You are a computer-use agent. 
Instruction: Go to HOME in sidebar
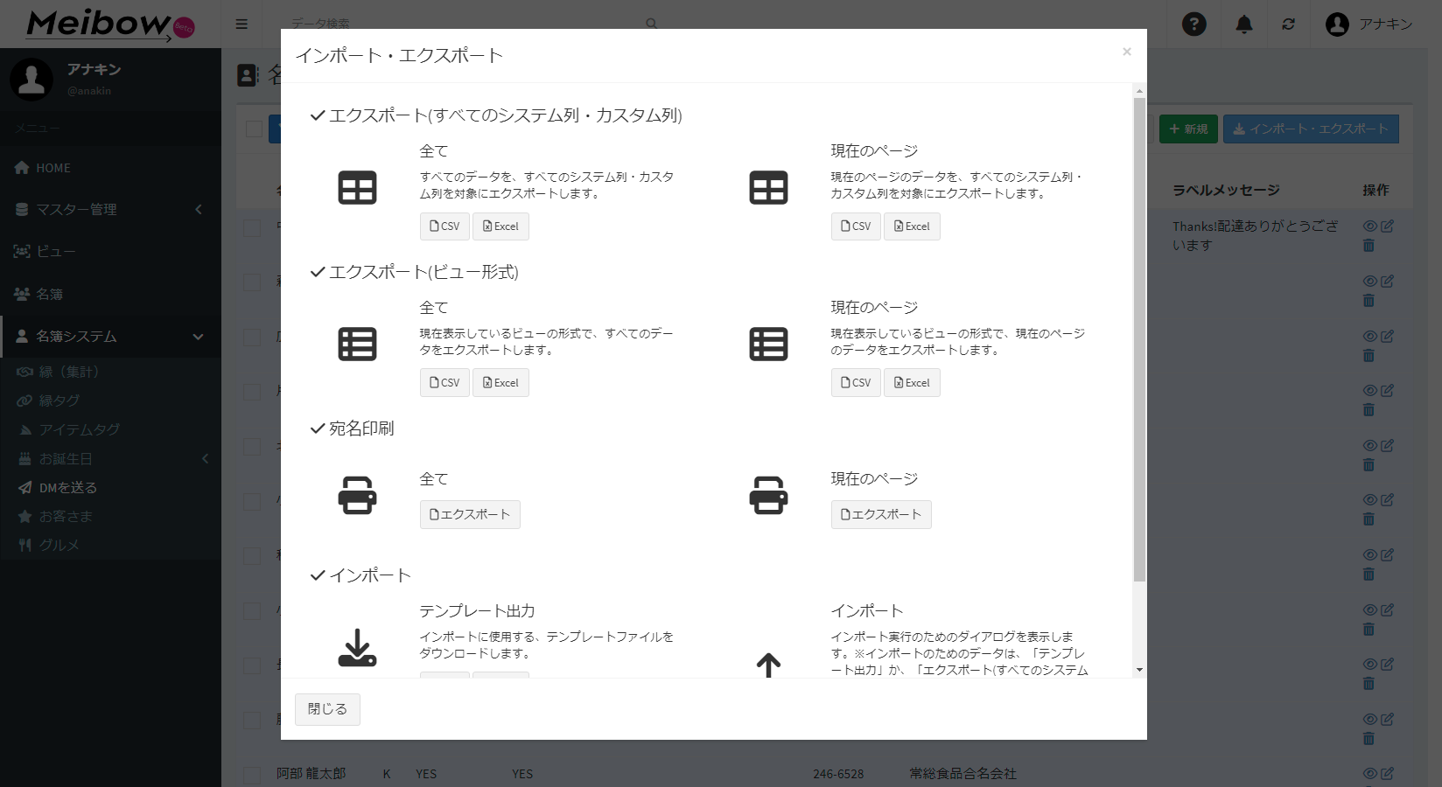pos(110,168)
